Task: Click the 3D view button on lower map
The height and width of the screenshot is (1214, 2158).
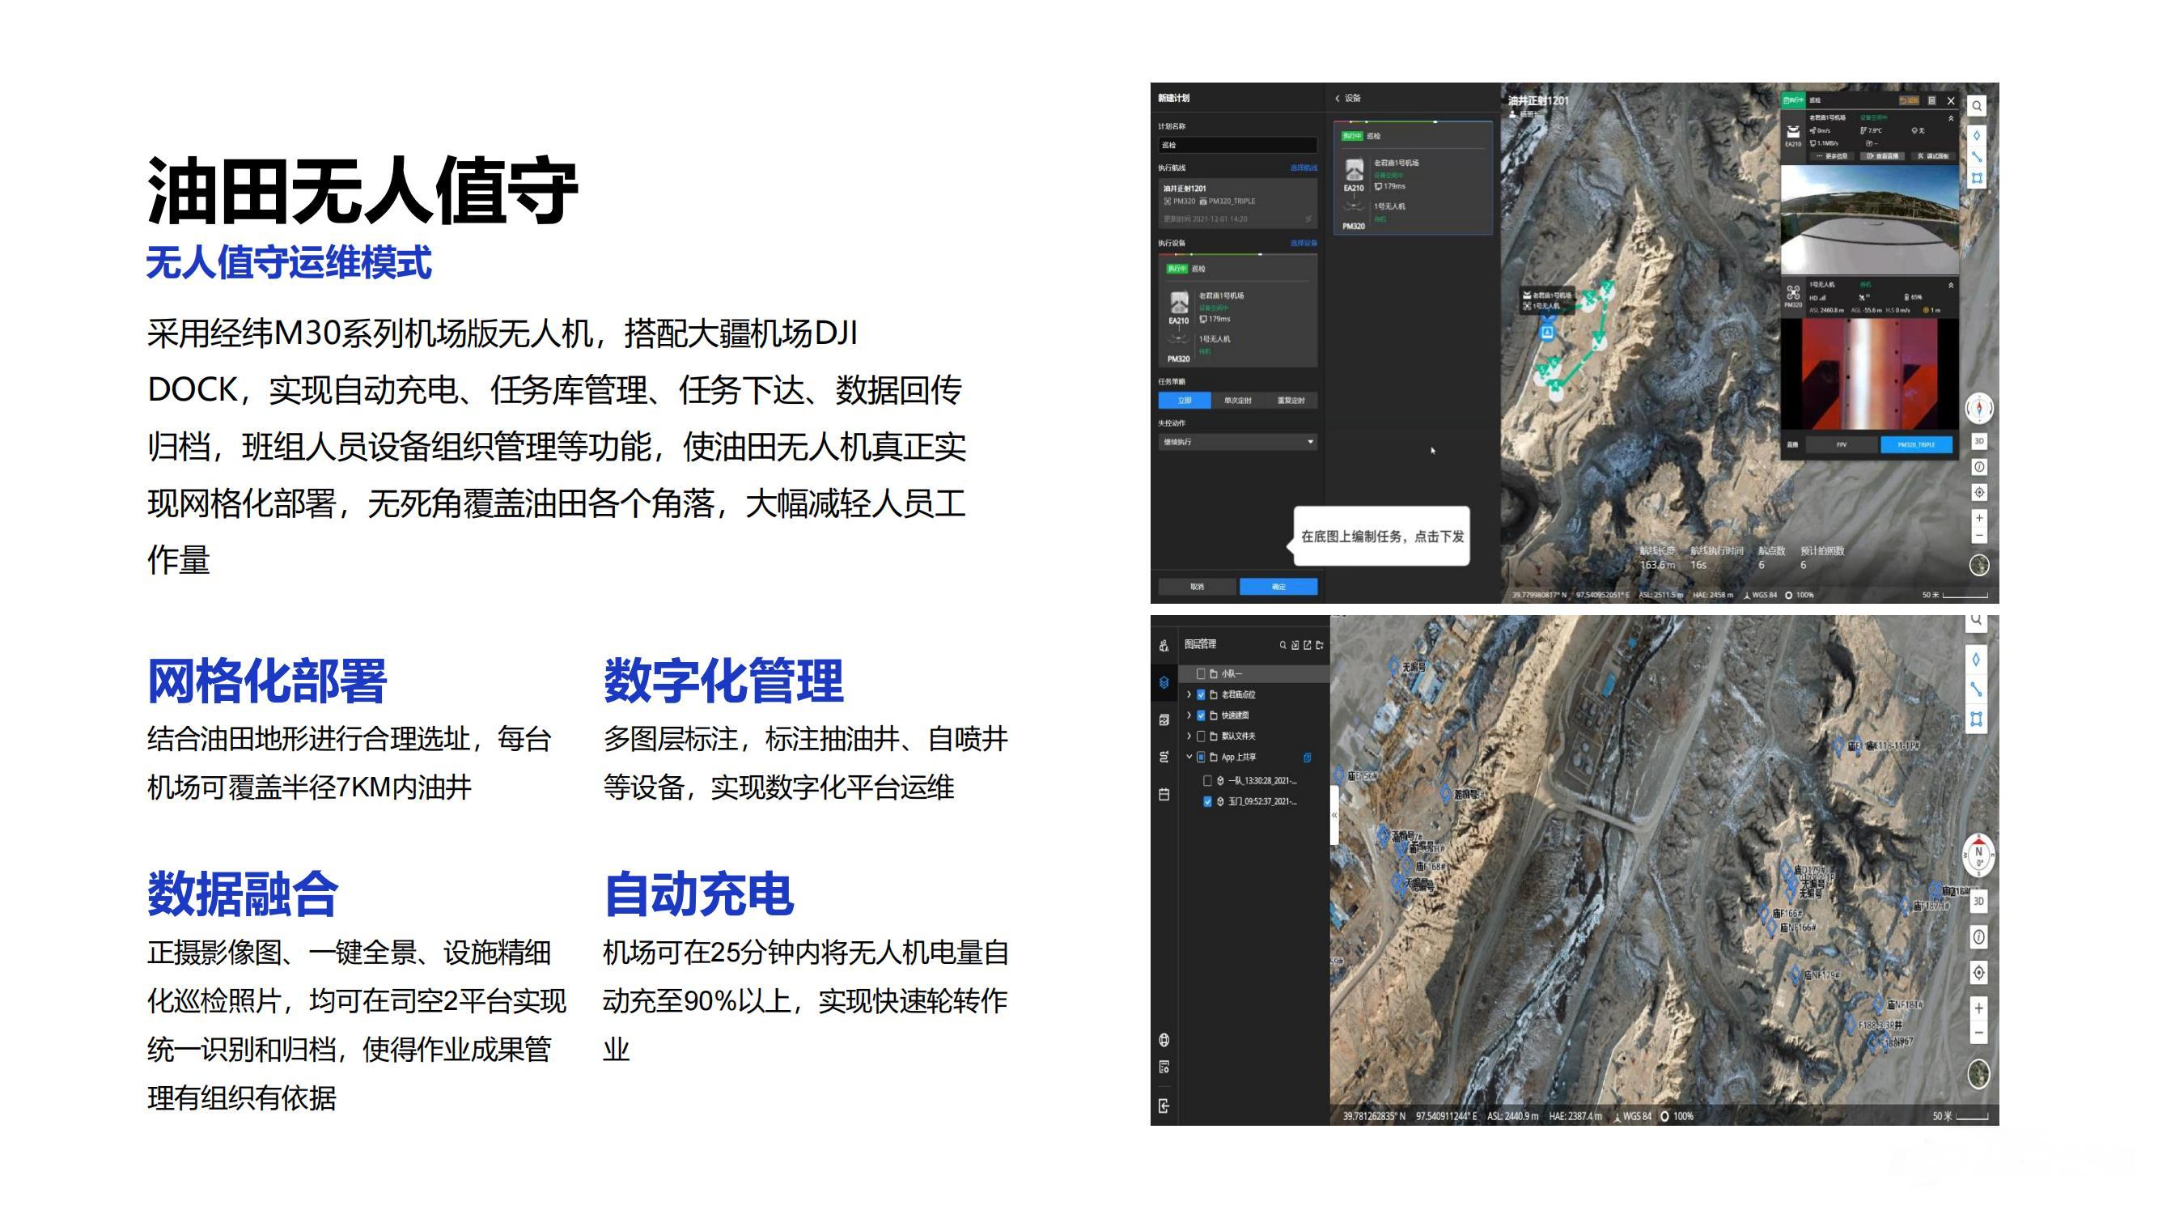Action: (x=1978, y=902)
